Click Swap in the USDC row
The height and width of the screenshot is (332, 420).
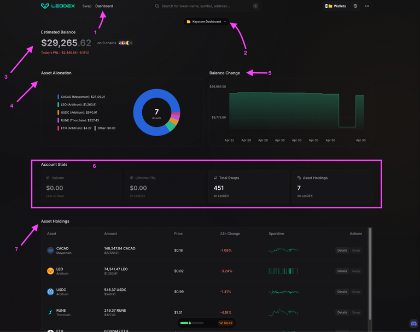point(356,292)
